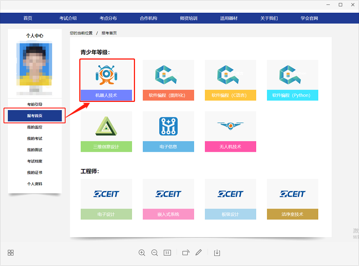This screenshot has height=266, width=359.
Task: Open 关于我们 in the navigation bar
Action: tap(269, 18)
